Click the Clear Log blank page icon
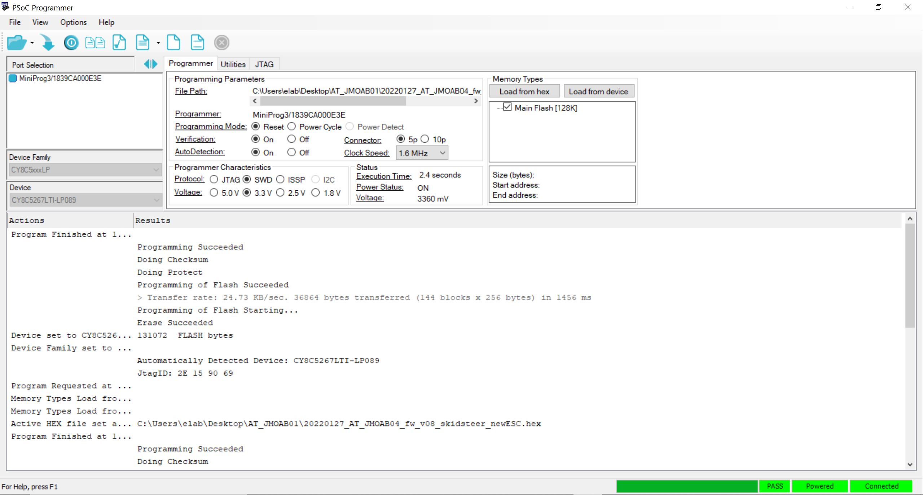The height and width of the screenshot is (495, 923). (x=173, y=43)
